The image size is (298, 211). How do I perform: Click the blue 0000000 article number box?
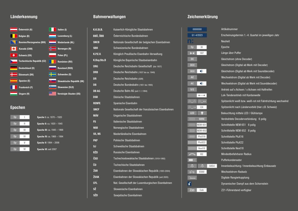[197, 29]
